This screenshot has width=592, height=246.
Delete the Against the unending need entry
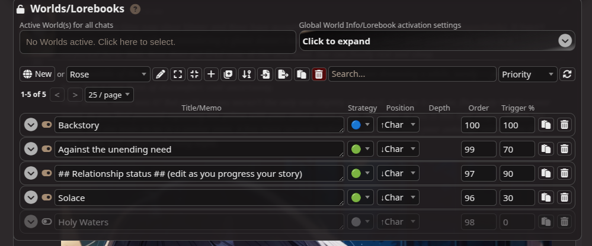coord(564,149)
